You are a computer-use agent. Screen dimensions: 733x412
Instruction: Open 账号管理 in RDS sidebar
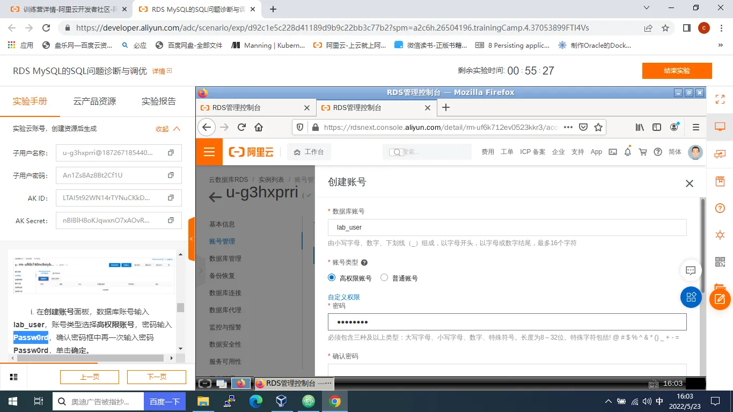click(x=222, y=241)
